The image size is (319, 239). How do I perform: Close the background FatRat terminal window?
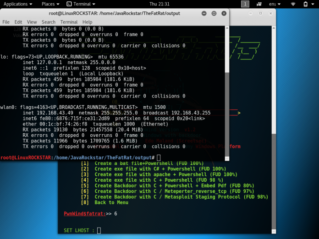pos(270,13)
